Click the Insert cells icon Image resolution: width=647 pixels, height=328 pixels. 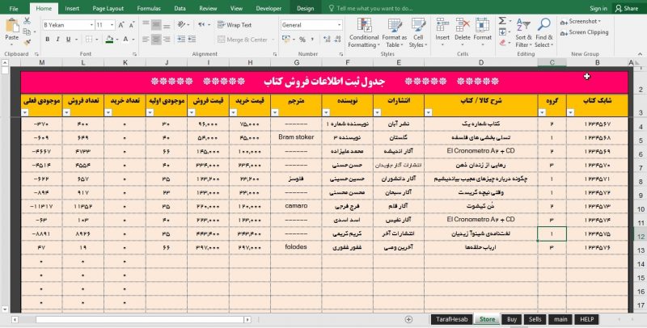442,25
